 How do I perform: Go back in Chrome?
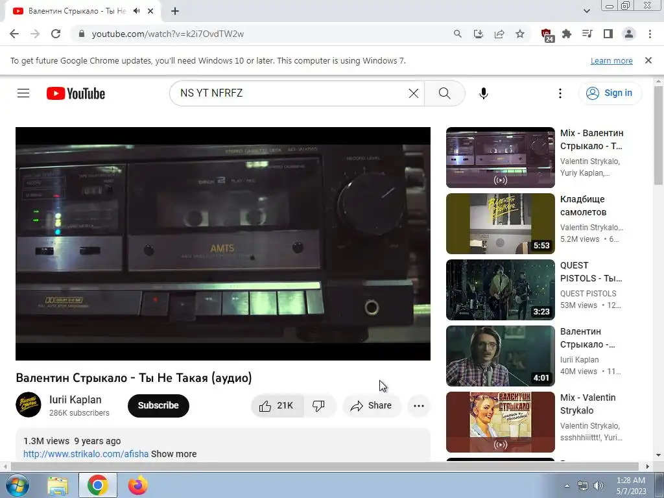coord(14,34)
